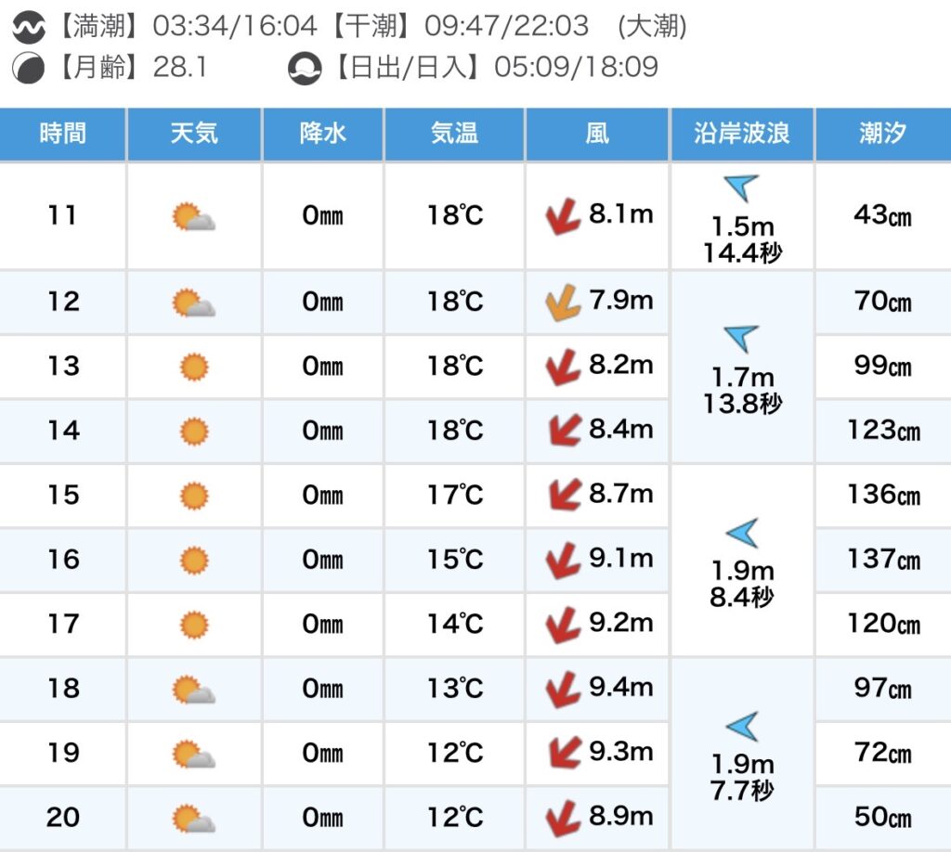Select the 天気 column header
This screenshot has width=951, height=852.
tap(194, 134)
